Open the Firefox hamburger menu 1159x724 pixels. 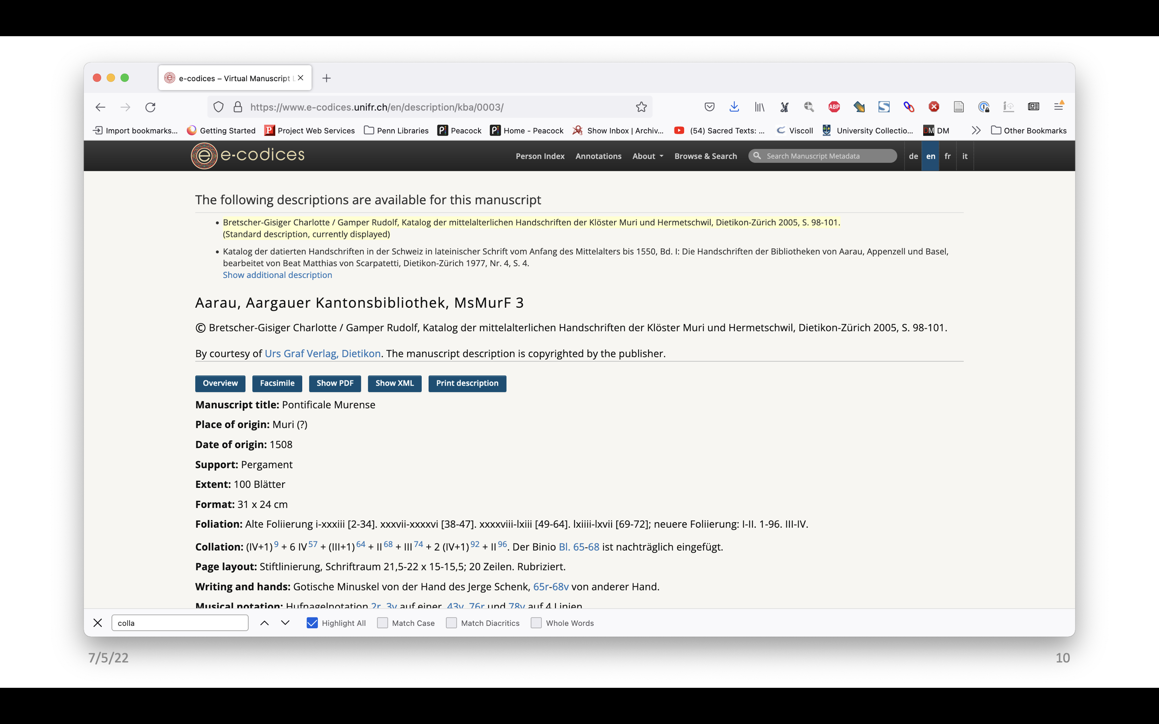click(1059, 106)
